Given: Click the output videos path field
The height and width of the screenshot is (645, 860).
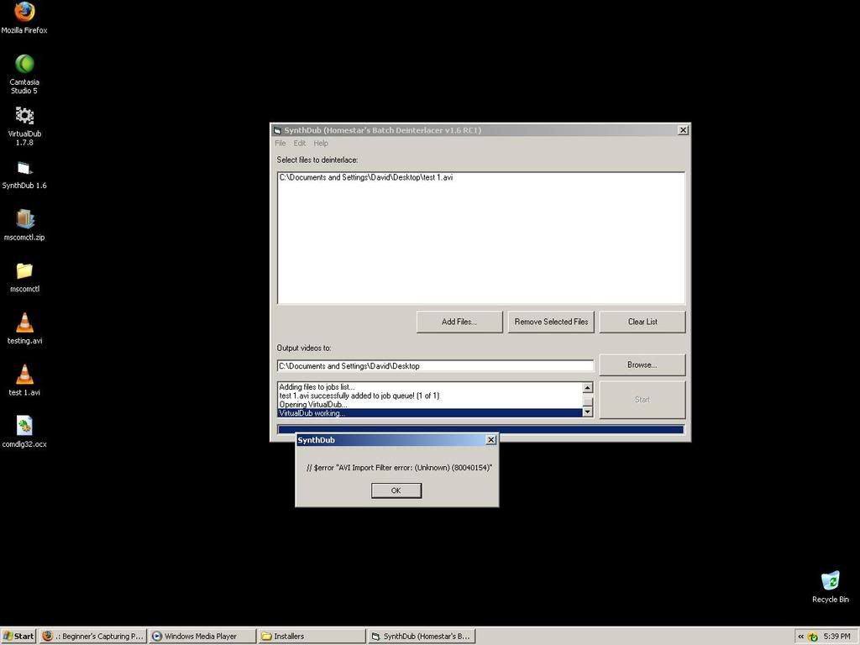Looking at the screenshot, I should [435, 366].
